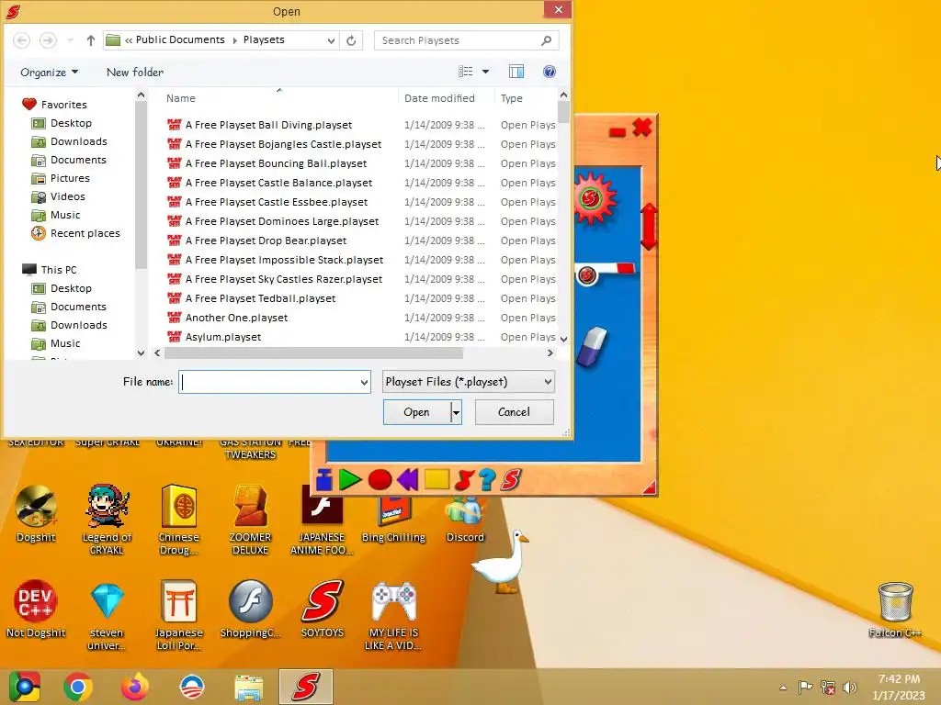Viewport: 941px width, 705px height.
Task: Toggle the preview pane button in Open dialog
Action: [516, 72]
